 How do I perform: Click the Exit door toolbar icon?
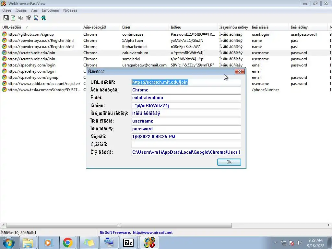[43, 18]
